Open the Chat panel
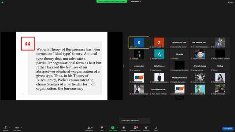The height and width of the screenshot is (132, 235). [x=102, y=129]
